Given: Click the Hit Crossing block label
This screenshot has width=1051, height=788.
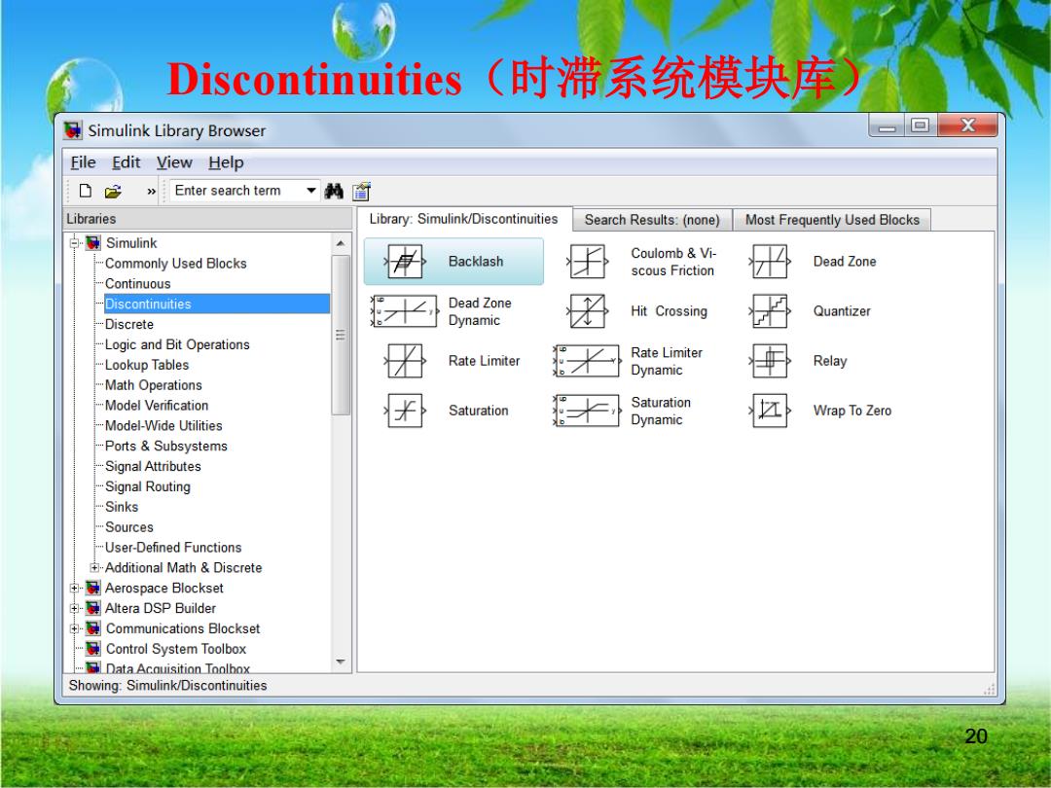Looking at the screenshot, I should [669, 311].
